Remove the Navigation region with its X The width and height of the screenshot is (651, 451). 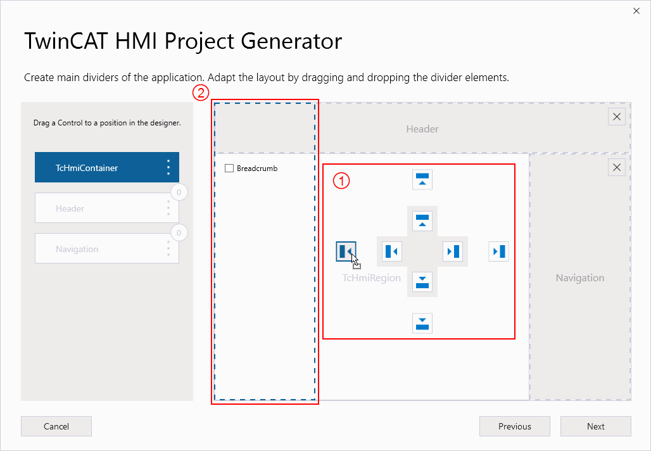pos(617,167)
